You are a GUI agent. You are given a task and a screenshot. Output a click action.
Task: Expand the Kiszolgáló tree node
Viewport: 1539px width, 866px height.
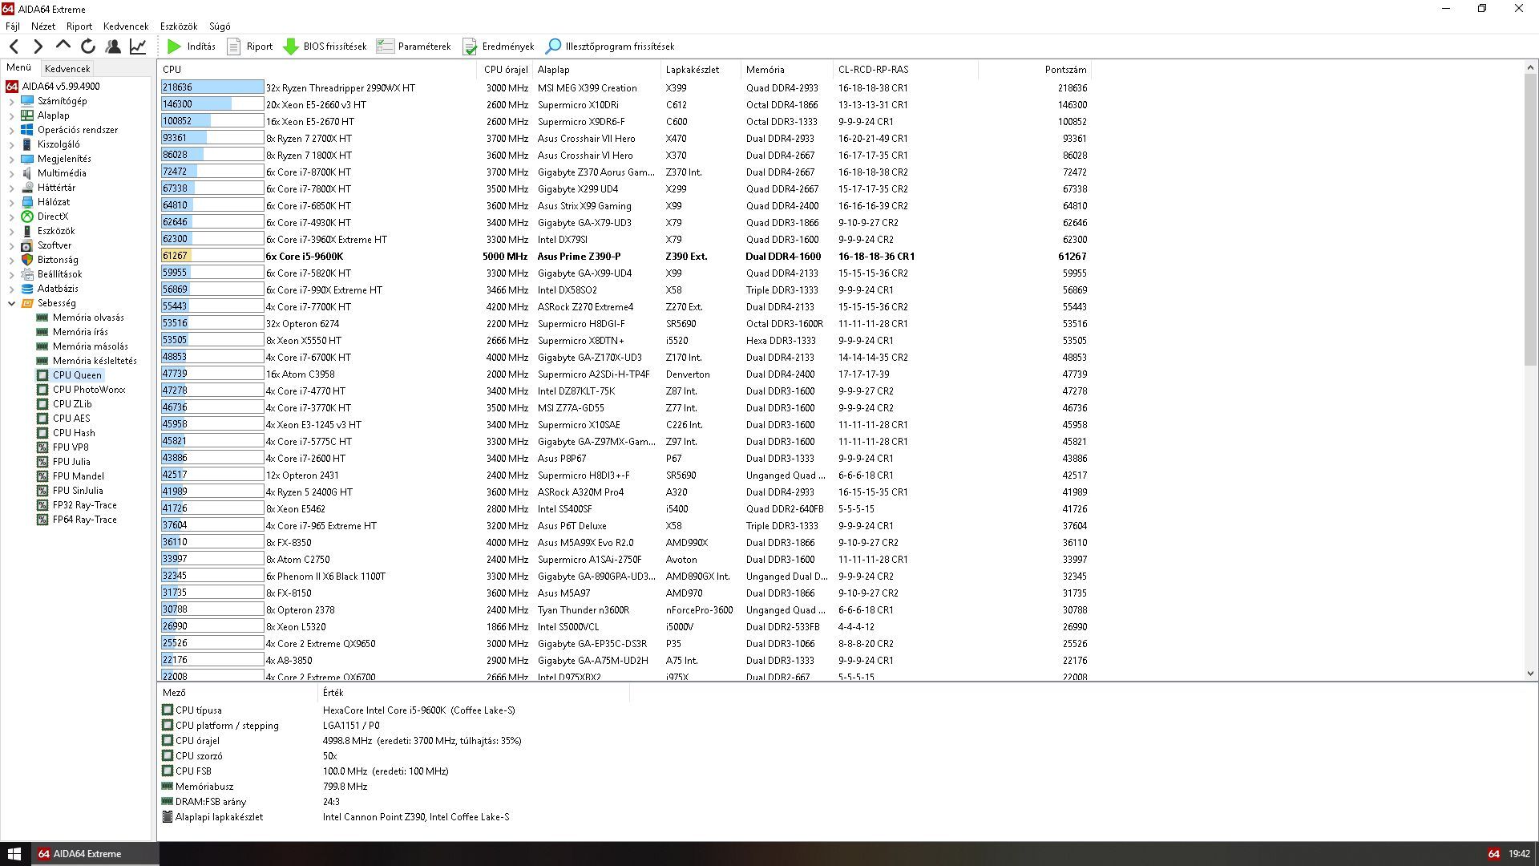(11, 144)
